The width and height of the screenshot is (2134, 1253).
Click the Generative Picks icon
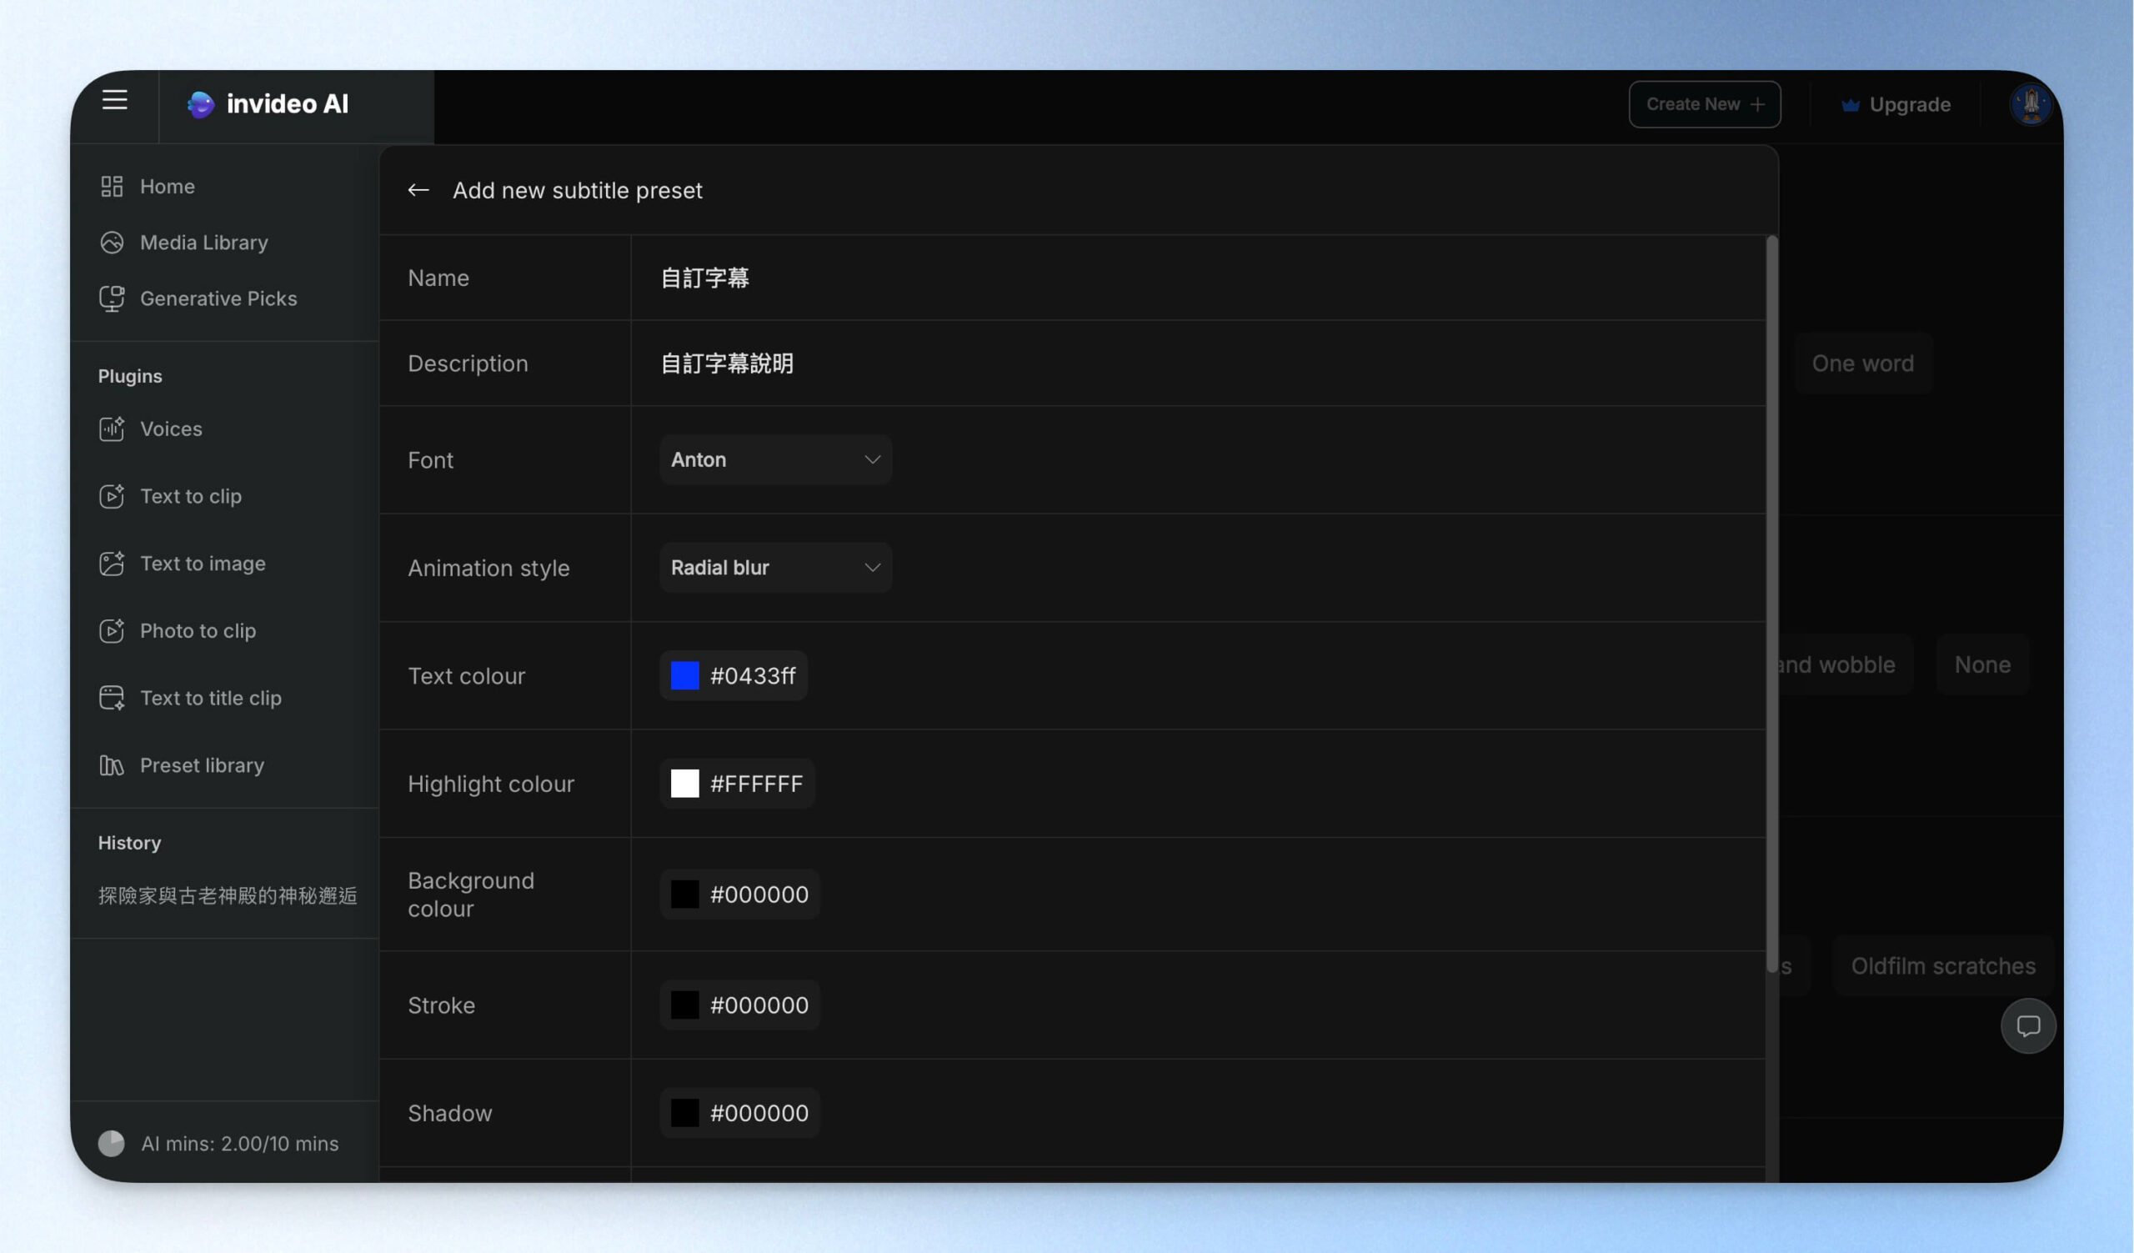(111, 298)
